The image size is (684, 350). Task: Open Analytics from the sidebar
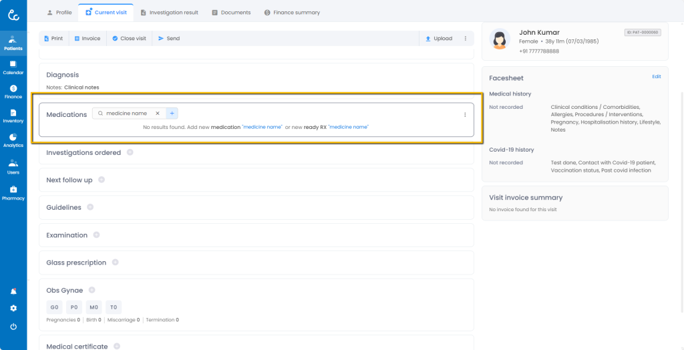(13, 140)
